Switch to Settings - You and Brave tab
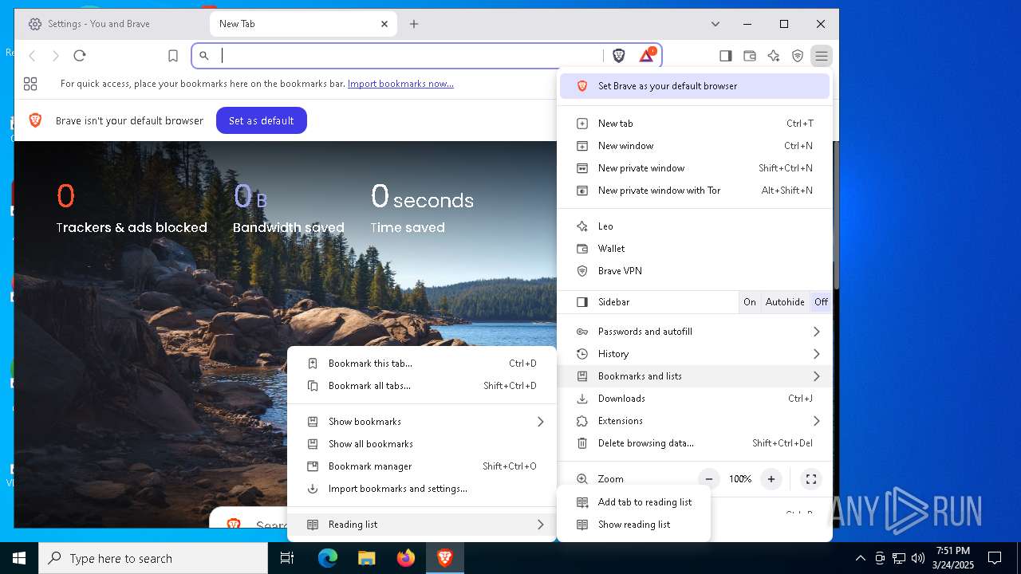 click(x=111, y=24)
